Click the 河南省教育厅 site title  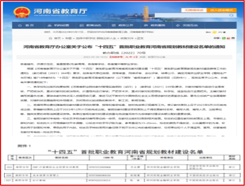coord(61,11)
